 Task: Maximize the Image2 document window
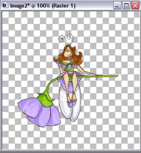click(x=126, y=6)
